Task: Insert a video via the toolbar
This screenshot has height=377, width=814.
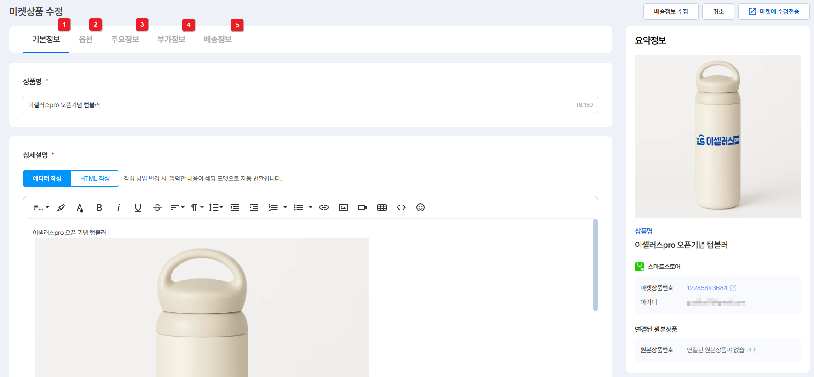Action: pos(363,207)
